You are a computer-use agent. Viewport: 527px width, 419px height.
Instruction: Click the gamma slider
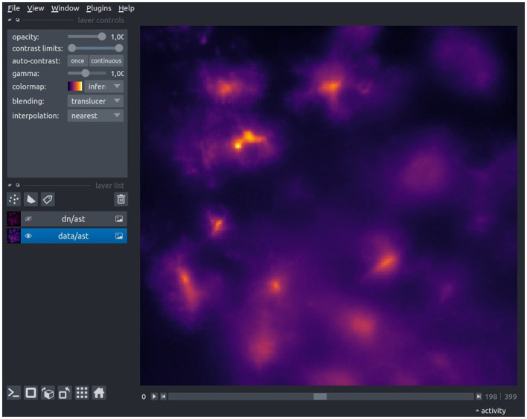tap(86, 73)
